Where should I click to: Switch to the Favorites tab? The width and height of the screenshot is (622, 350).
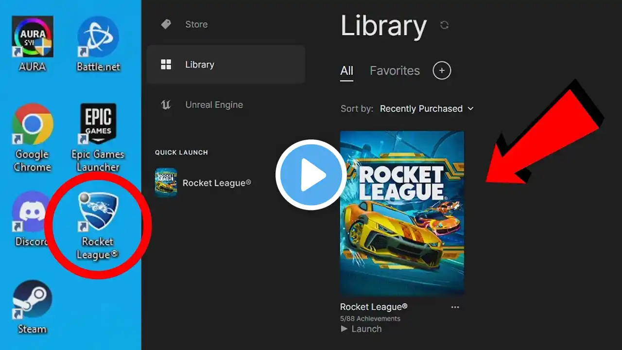pyautogui.click(x=395, y=70)
